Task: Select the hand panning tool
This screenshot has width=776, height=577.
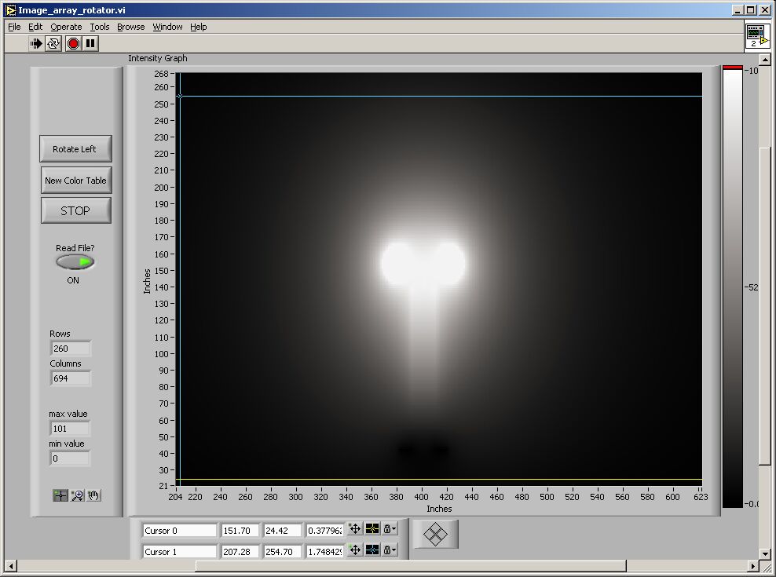Action: [x=93, y=495]
